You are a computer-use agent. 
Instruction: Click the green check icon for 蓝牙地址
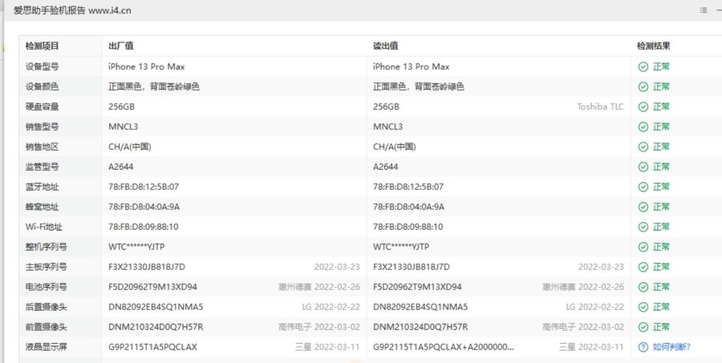coord(643,187)
